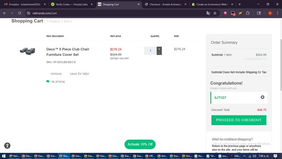Screen dimensions: 282x159
Task: Open the network icon in system tray
Action: pos(250,156)
